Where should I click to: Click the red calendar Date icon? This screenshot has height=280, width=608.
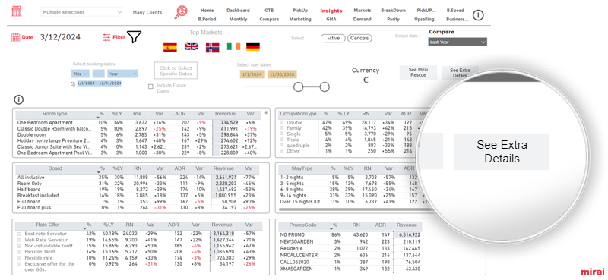[x=15, y=38]
